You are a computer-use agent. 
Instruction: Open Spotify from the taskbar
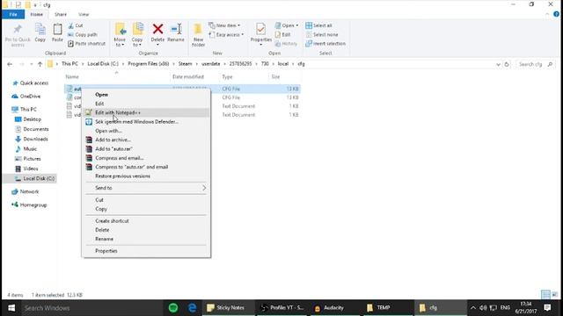pyautogui.click(x=173, y=308)
